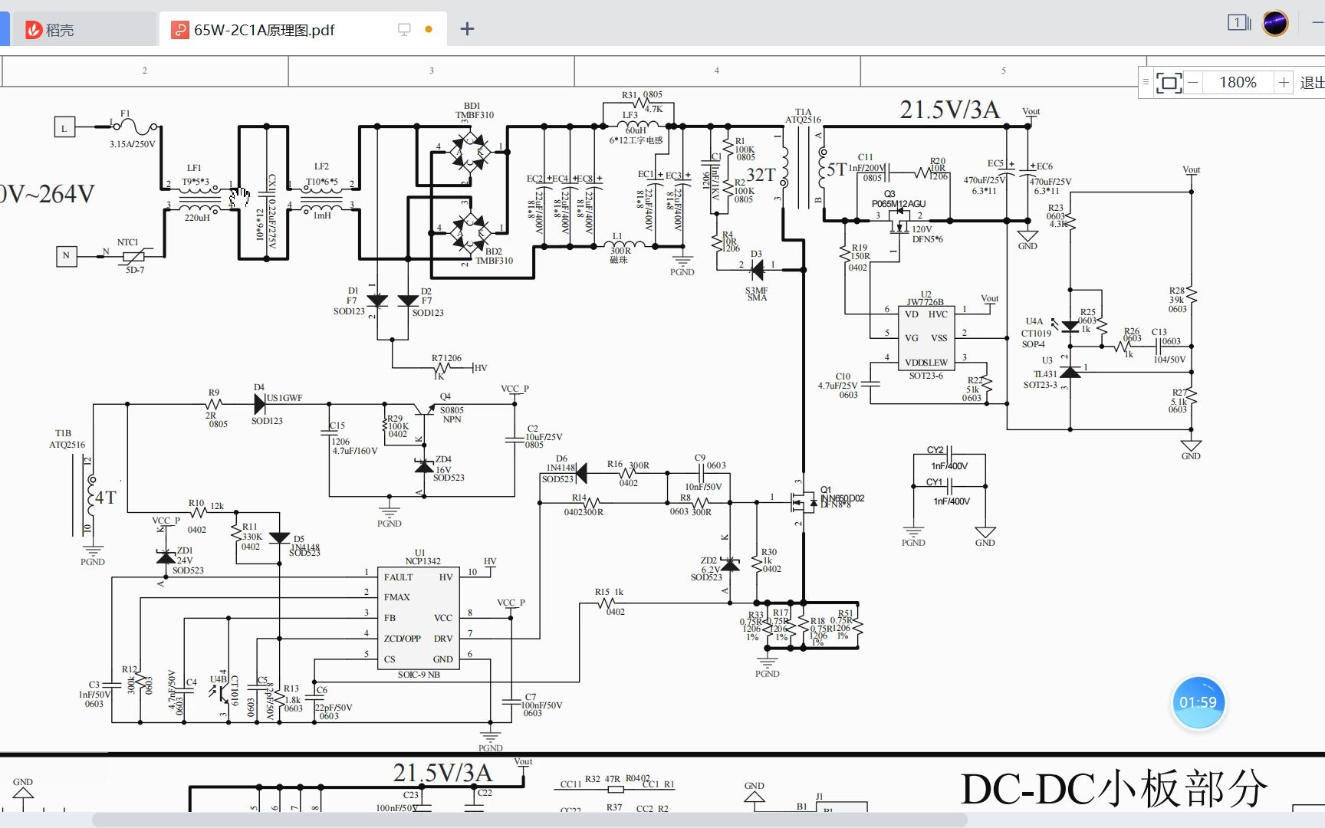Zoom out with the minus button
This screenshot has height=828, width=1325.
(x=1192, y=82)
